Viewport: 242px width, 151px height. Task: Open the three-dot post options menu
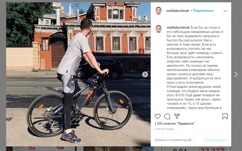click(x=225, y=11)
